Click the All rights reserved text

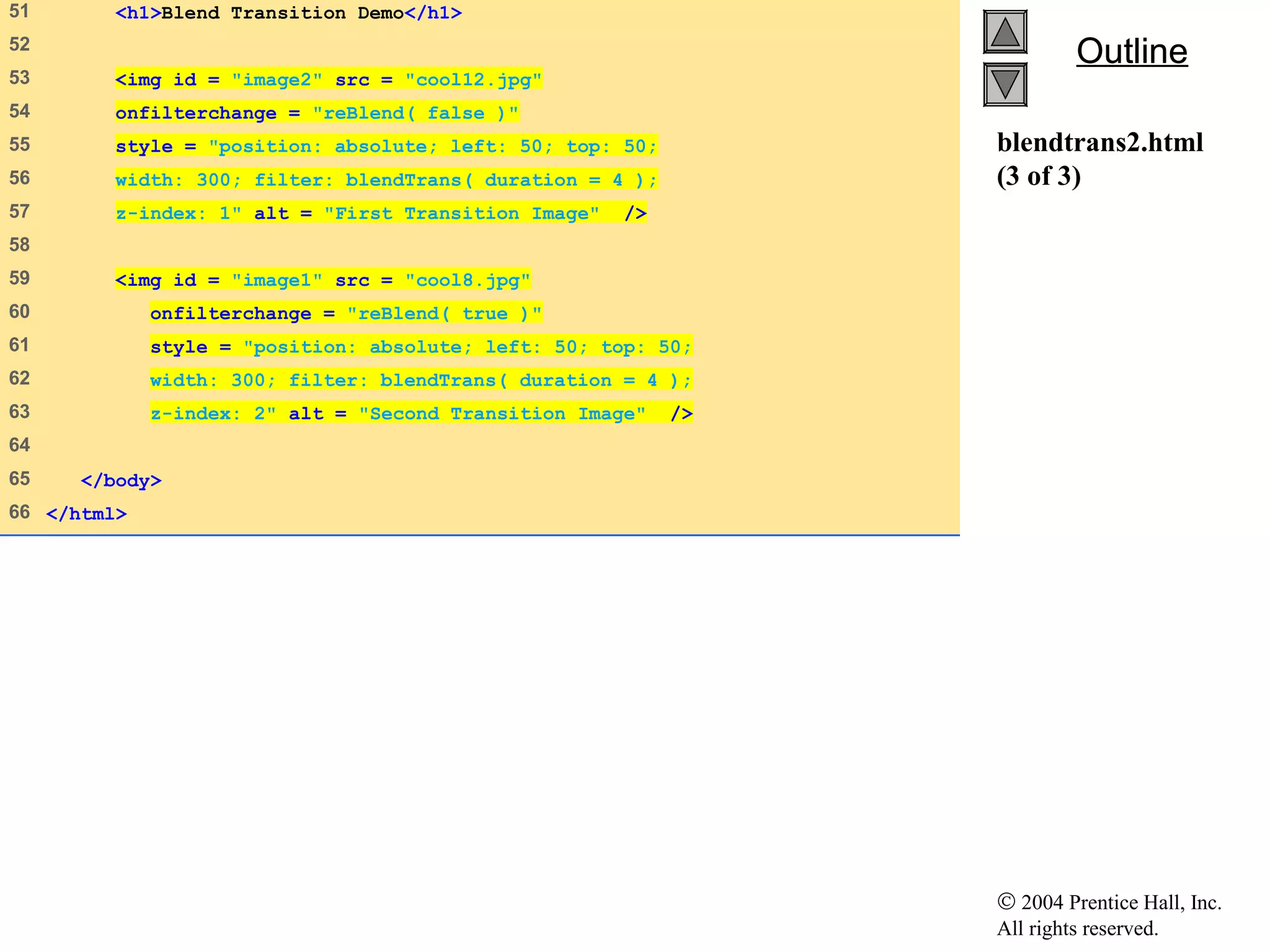[x=1078, y=928]
